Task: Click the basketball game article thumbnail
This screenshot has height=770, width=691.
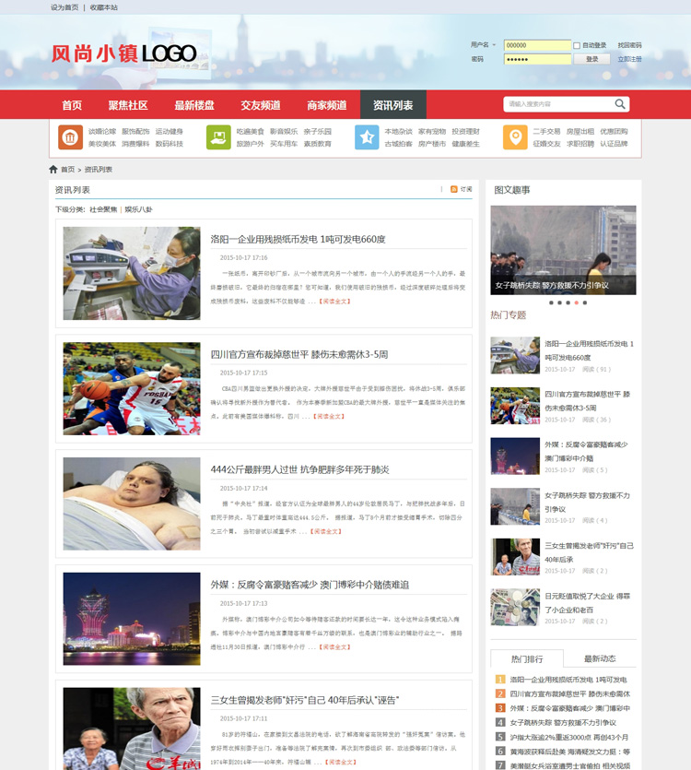Action: tap(132, 388)
